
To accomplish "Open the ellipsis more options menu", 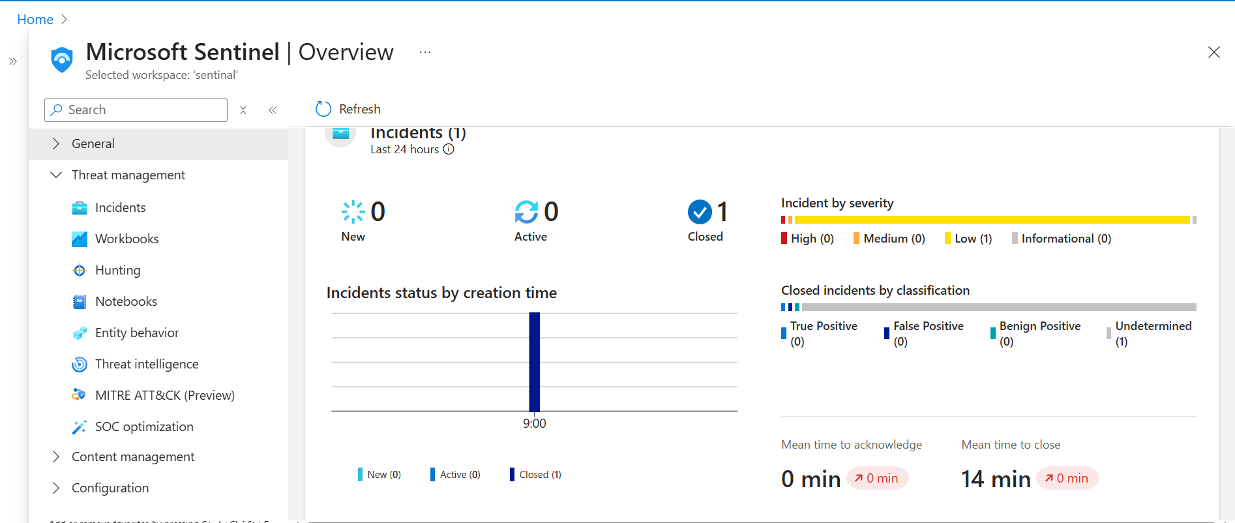I will click(425, 52).
